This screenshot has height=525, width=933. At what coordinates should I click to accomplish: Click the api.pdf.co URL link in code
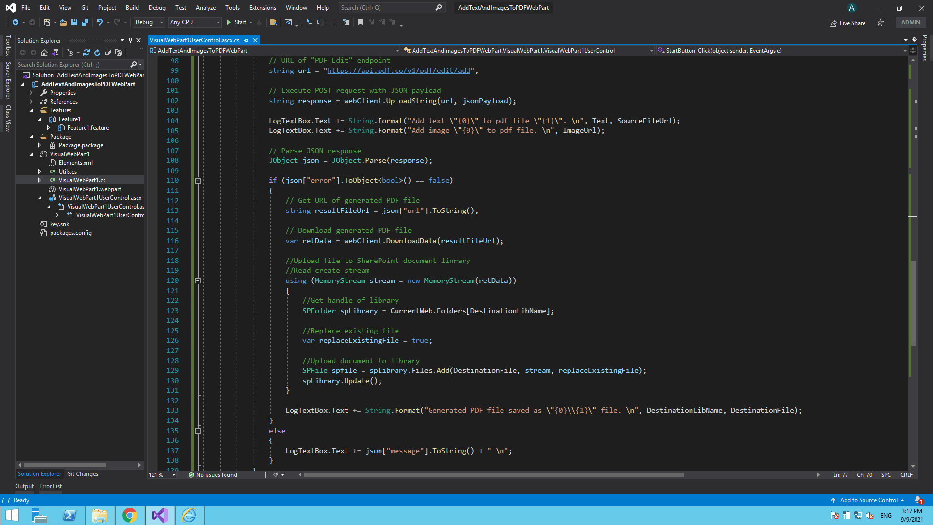398,70
